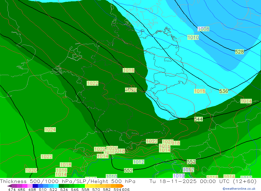The image size is (261, 191).
Task: Click the darkest green legend swatch
Action: tap(61, 186)
